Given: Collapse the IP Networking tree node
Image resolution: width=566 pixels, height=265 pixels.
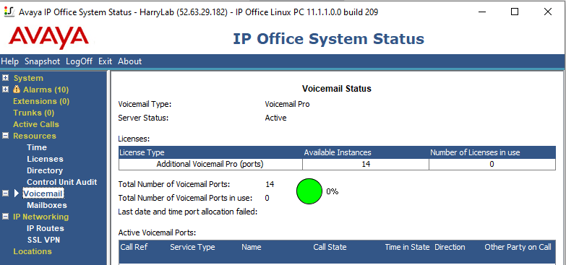Looking at the screenshot, I should pos(5,217).
